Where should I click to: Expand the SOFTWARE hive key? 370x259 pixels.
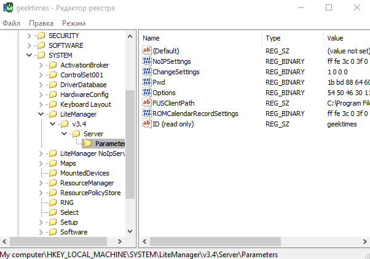(x=29, y=45)
